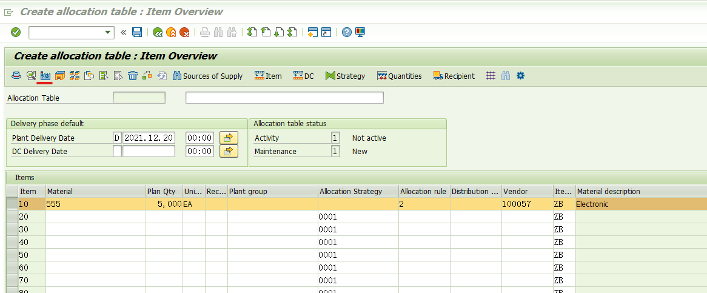The image size is (707, 293).
Task: Go to previous page icon
Action: (x=266, y=32)
